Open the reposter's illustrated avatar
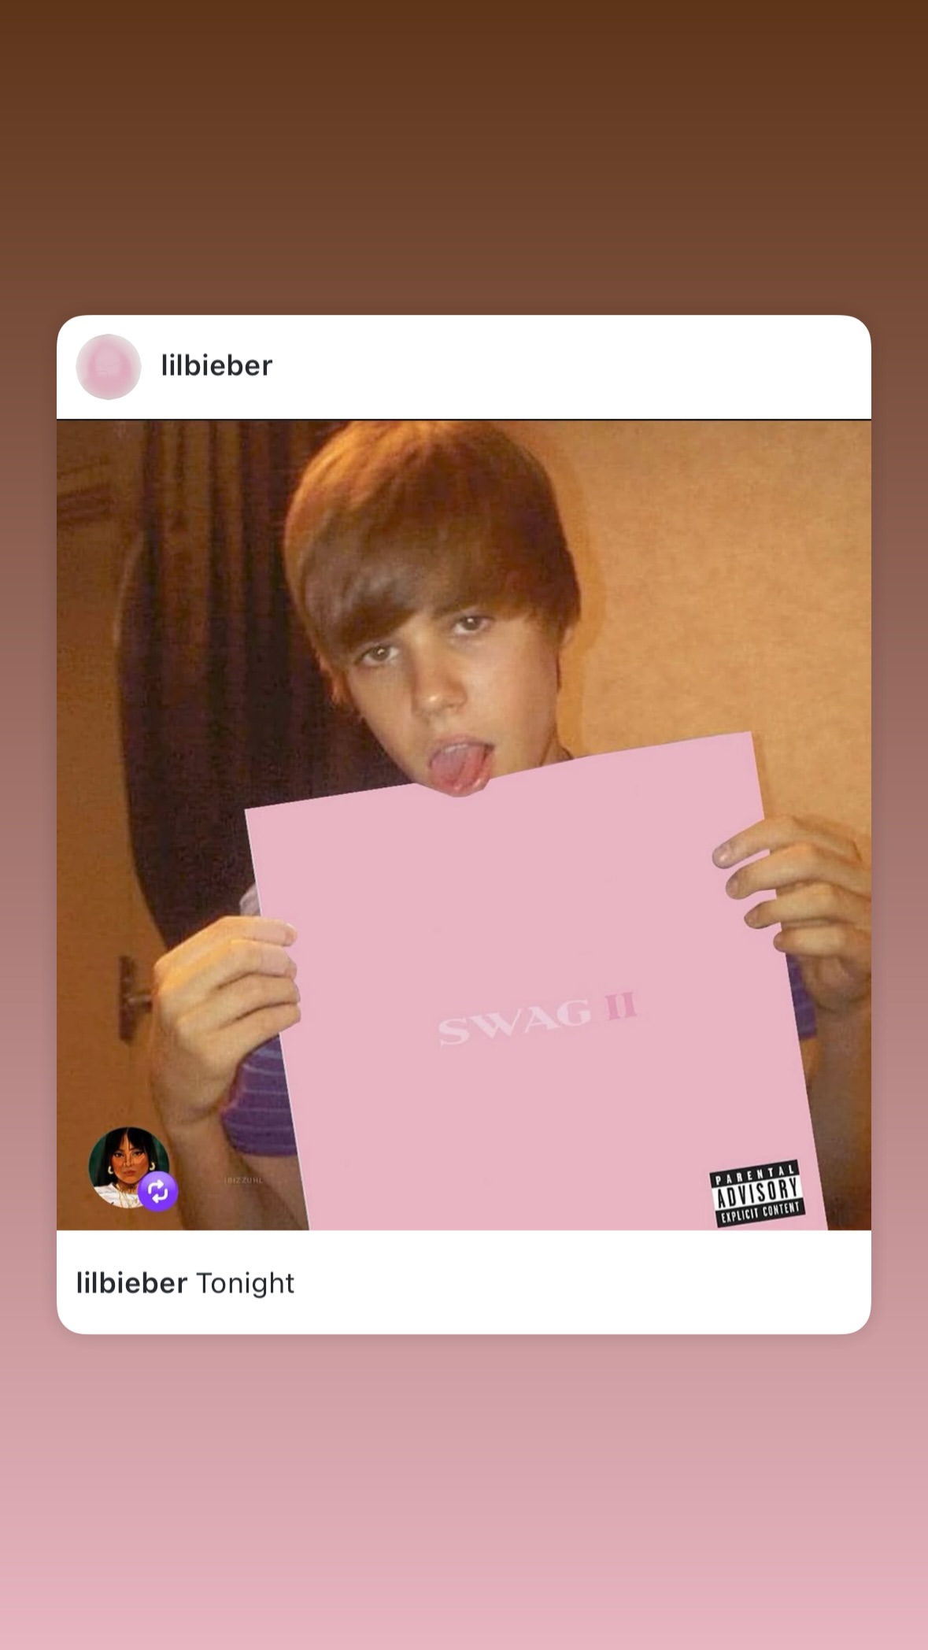This screenshot has height=1650, width=928. (x=128, y=1167)
